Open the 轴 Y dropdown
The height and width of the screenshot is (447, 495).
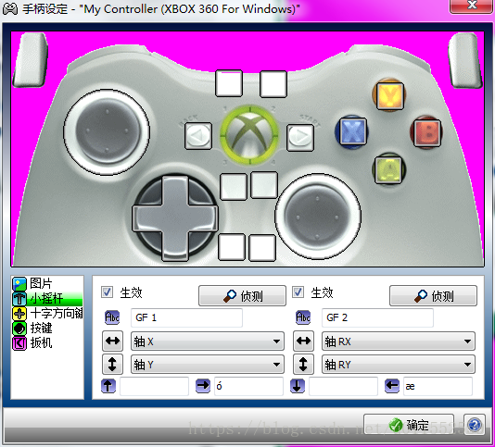pos(208,365)
